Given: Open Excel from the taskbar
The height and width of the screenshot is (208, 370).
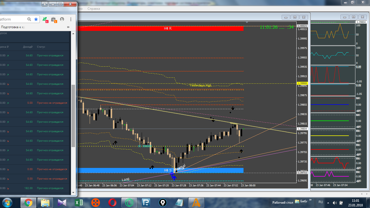Looking at the screenshot, I should (x=79, y=202).
